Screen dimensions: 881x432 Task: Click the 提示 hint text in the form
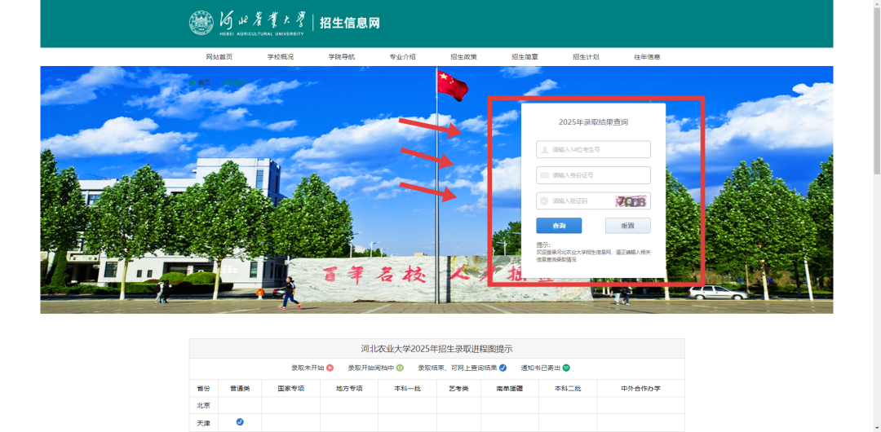[x=593, y=252]
